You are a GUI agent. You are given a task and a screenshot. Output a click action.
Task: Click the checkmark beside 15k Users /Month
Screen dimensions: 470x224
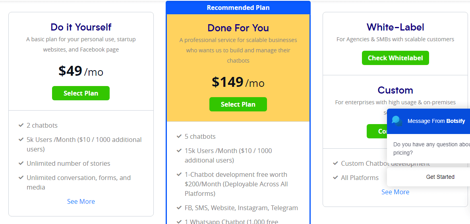(179, 150)
